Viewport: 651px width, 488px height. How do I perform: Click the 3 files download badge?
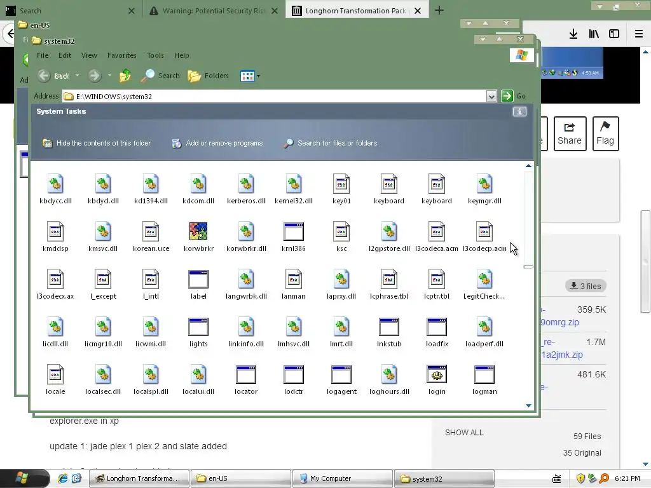(586, 286)
